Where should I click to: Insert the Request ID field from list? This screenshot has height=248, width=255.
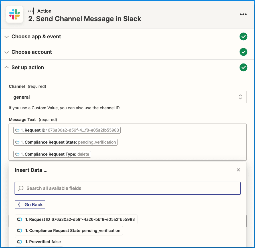coord(76,219)
